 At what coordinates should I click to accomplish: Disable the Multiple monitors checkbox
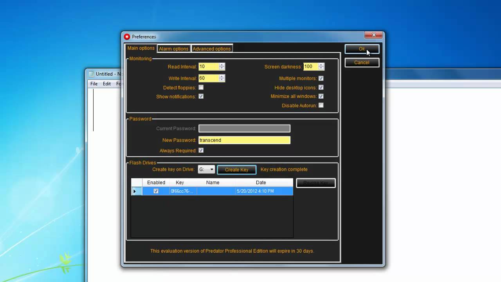tap(321, 78)
